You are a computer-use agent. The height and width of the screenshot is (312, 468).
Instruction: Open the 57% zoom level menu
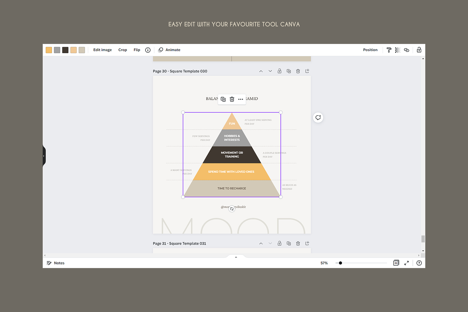click(x=324, y=263)
